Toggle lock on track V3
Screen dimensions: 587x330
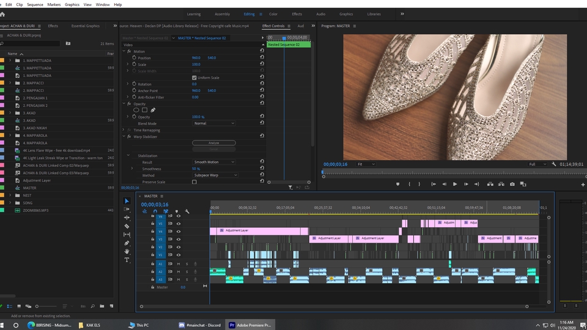pos(153,239)
